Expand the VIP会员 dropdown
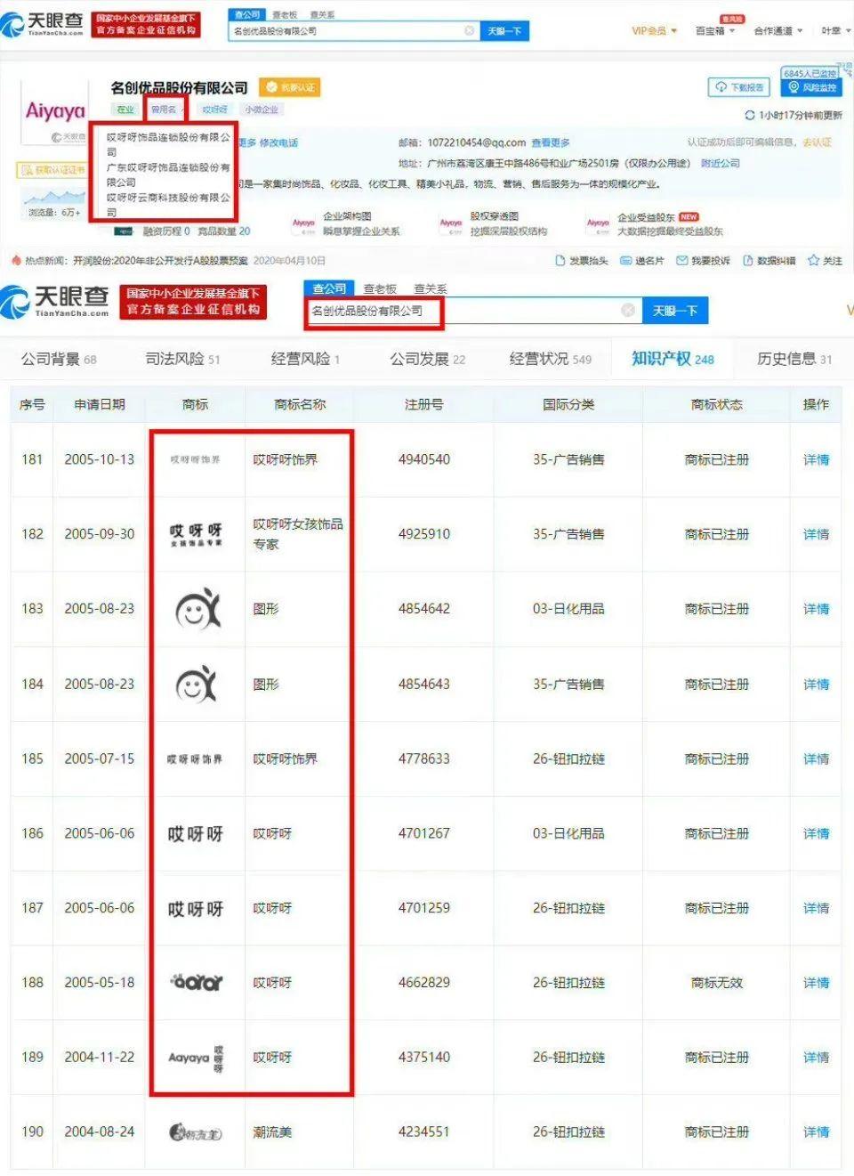Image resolution: width=854 pixels, height=1176 pixels. pyautogui.click(x=655, y=31)
